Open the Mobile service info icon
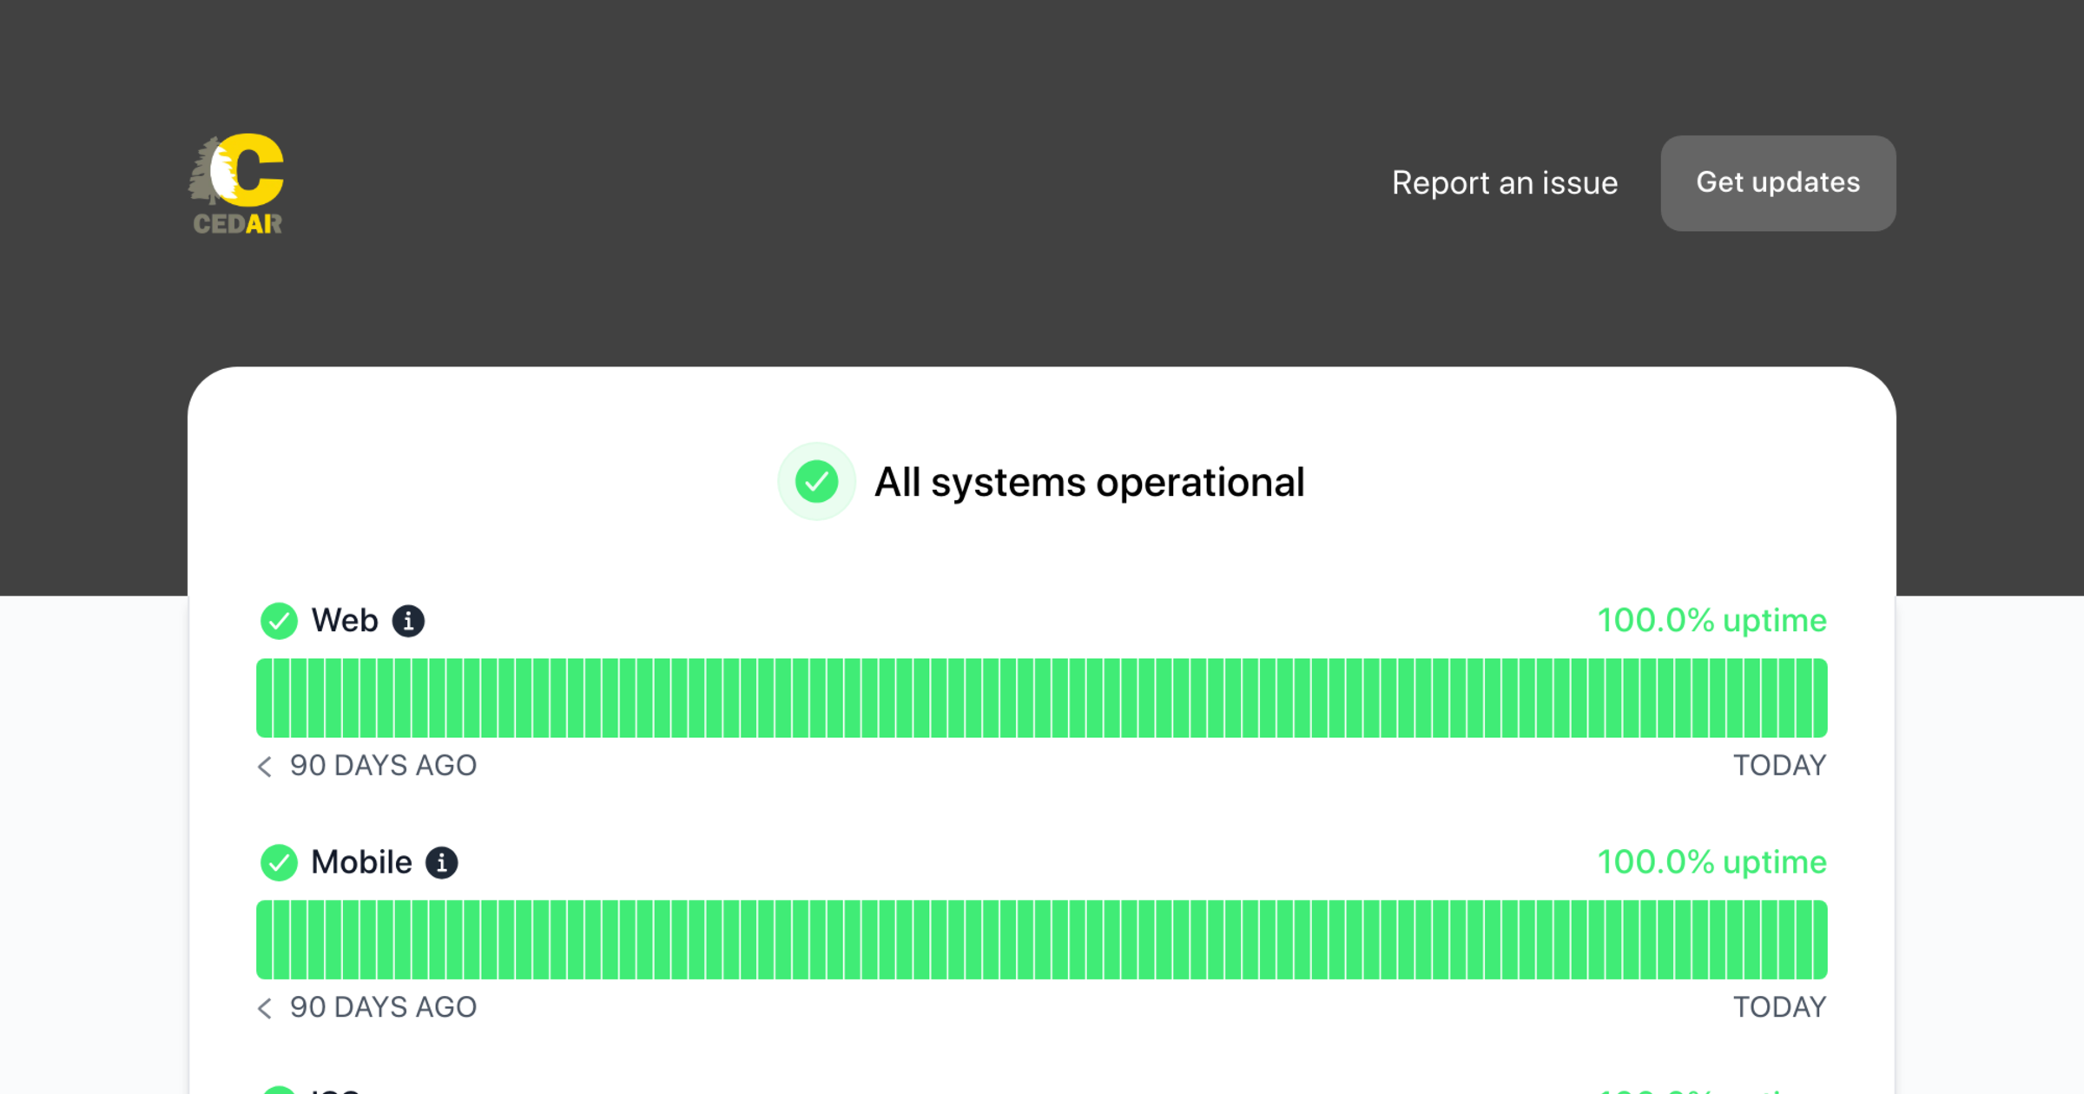Image resolution: width=2084 pixels, height=1094 pixels. [x=444, y=862]
